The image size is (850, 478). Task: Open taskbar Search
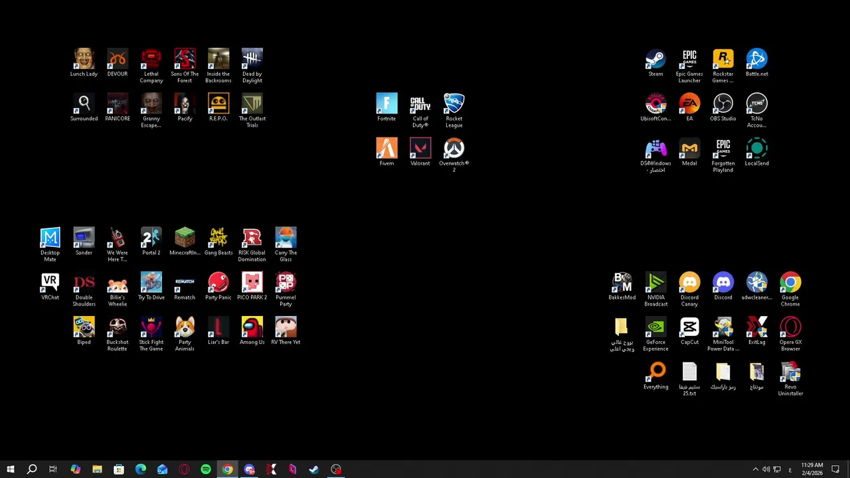31,469
